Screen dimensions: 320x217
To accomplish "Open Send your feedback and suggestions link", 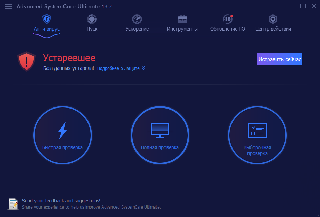I will [61, 201].
